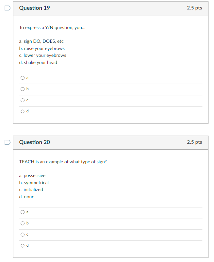Mark answer d for Question 20

[23, 246]
